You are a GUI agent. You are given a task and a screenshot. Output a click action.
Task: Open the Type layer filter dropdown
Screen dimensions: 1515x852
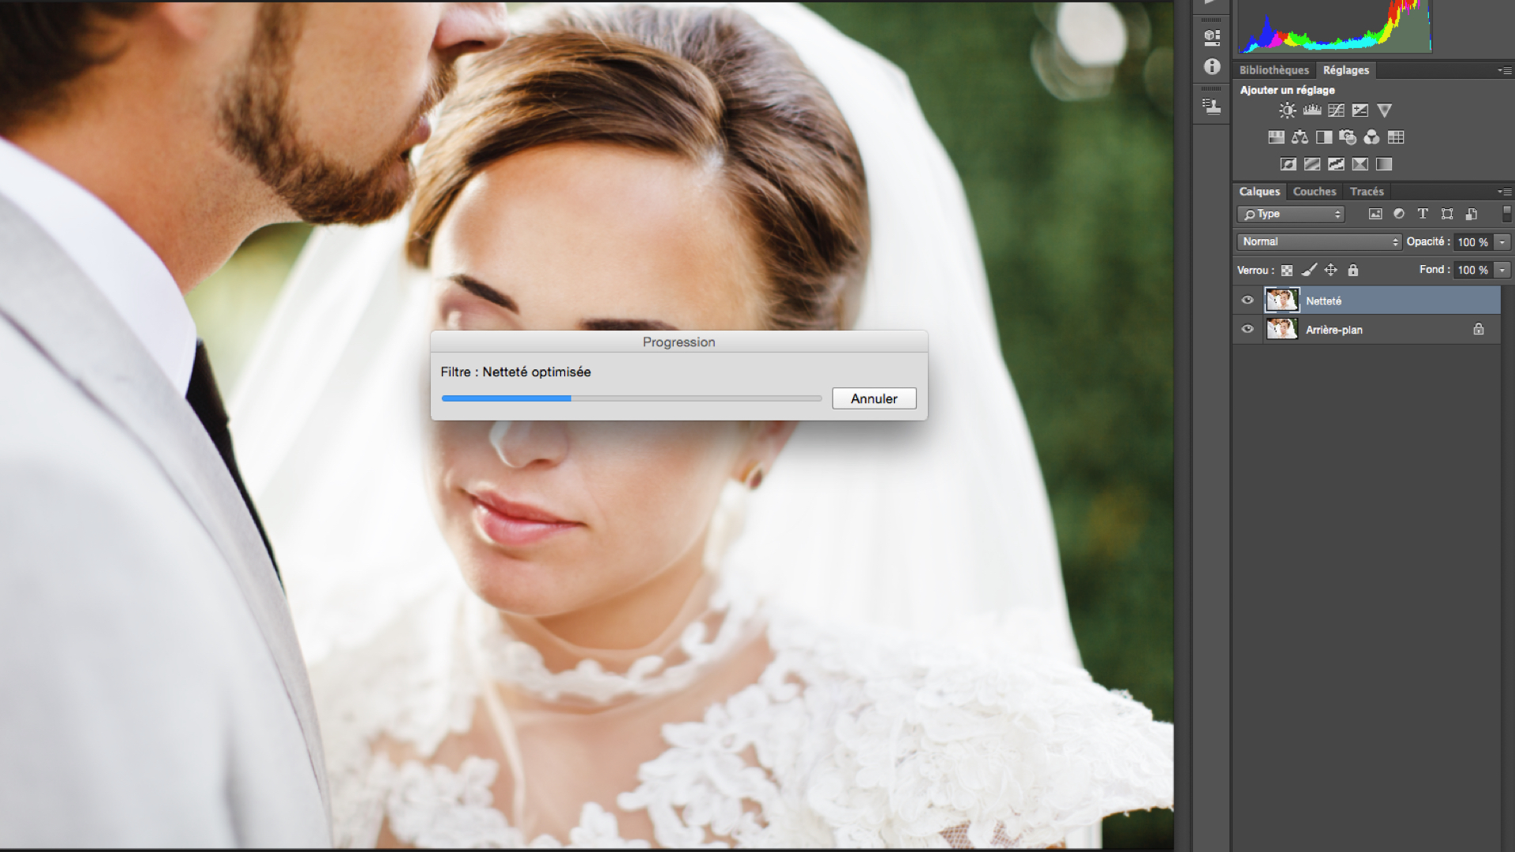[1291, 215]
